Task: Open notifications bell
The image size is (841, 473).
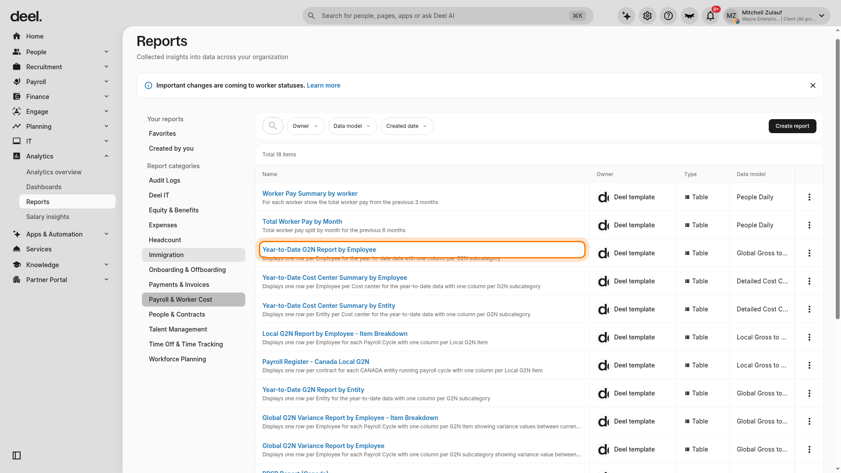Action: (710, 16)
